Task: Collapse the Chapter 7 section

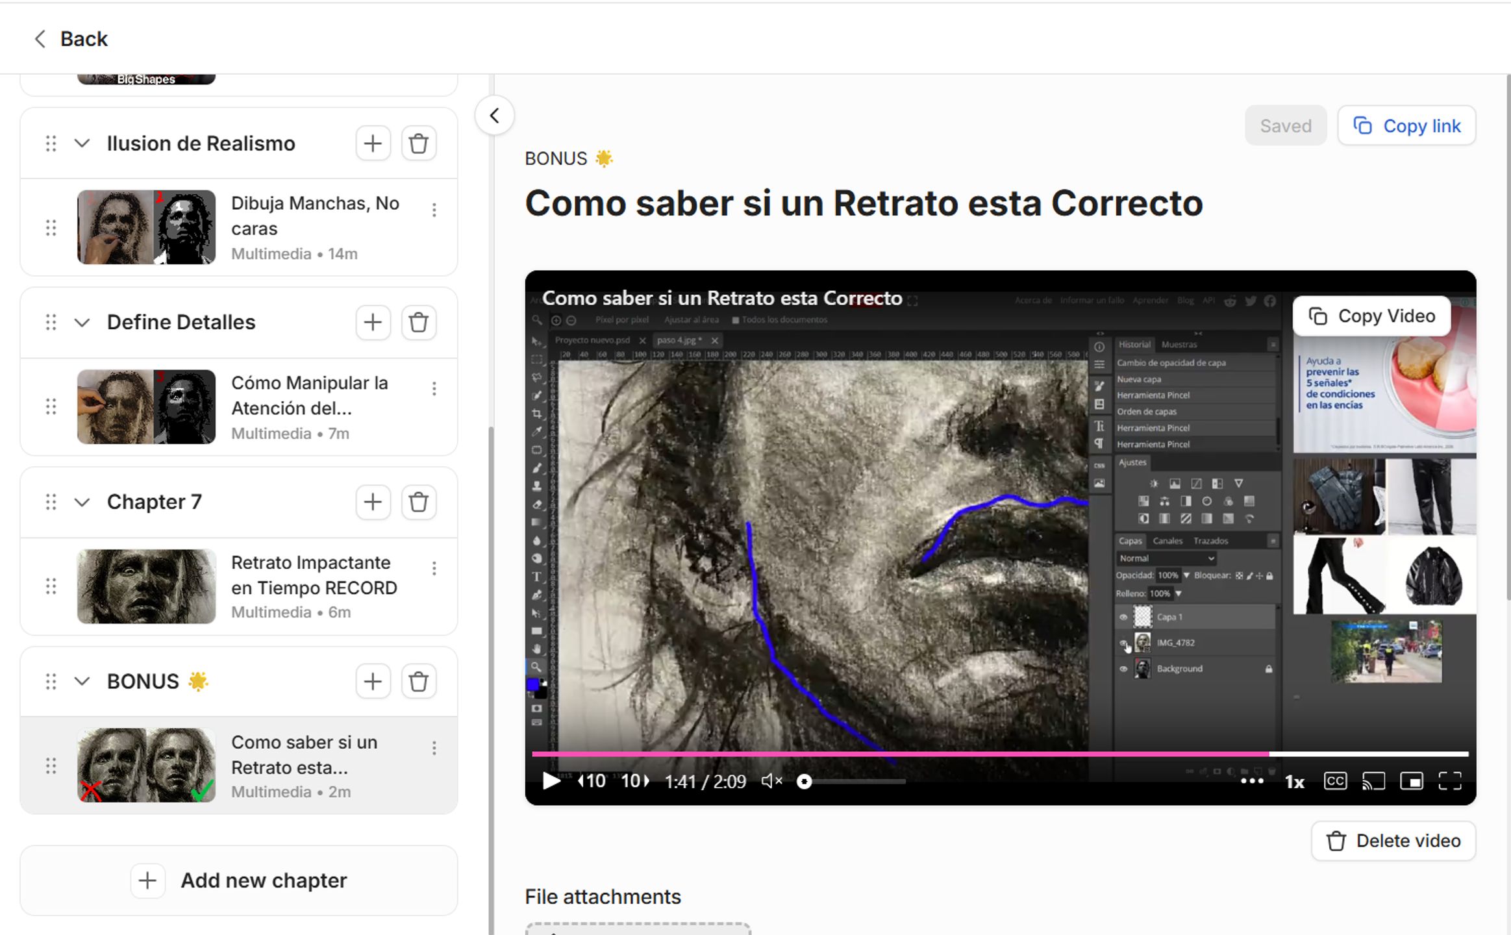Action: coord(82,502)
